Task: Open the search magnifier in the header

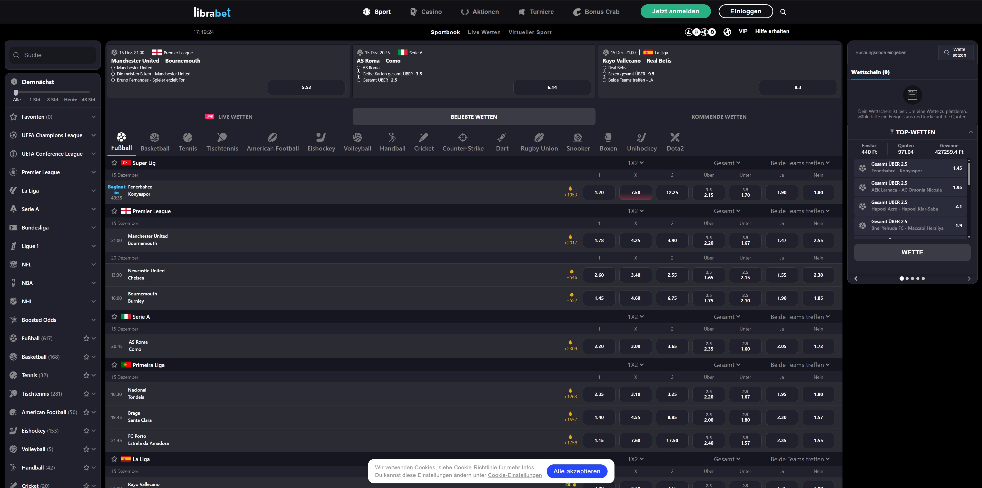Action: (x=783, y=12)
